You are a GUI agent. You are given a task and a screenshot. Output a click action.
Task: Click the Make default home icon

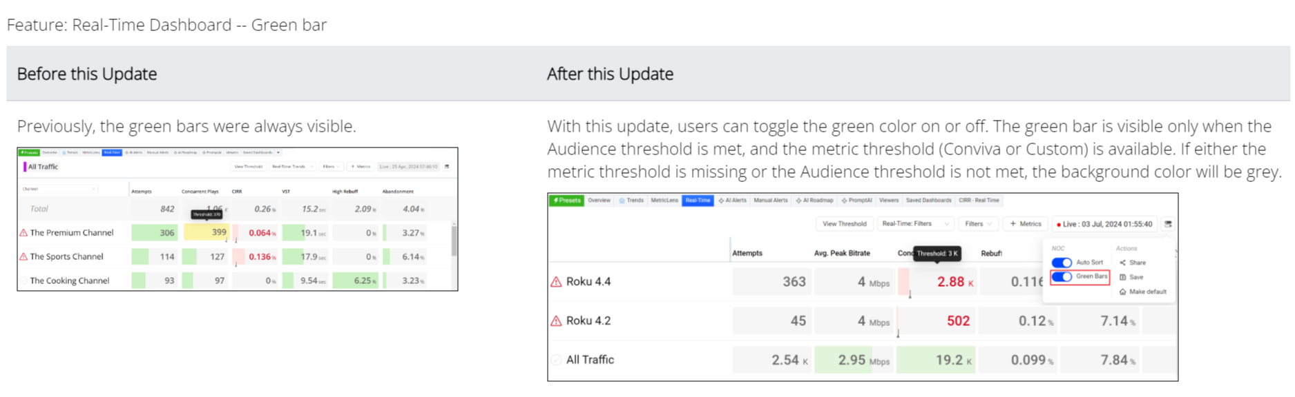[x=1123, y=292]
